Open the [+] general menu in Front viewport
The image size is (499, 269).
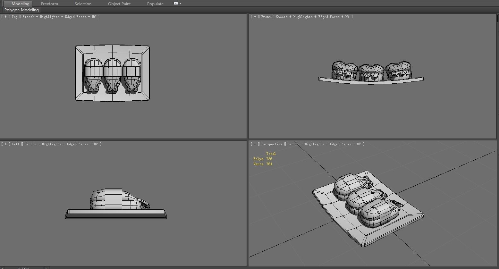click(x=255, y=17)
